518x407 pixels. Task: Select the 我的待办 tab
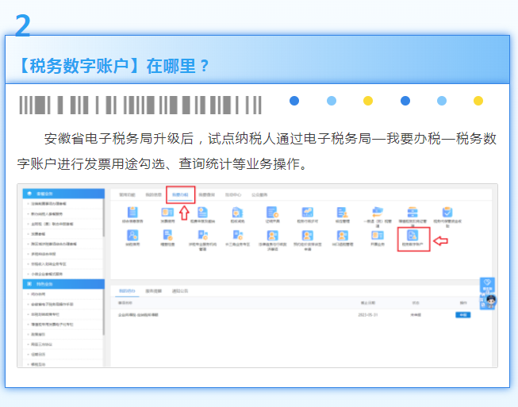[x=127, y=291]
